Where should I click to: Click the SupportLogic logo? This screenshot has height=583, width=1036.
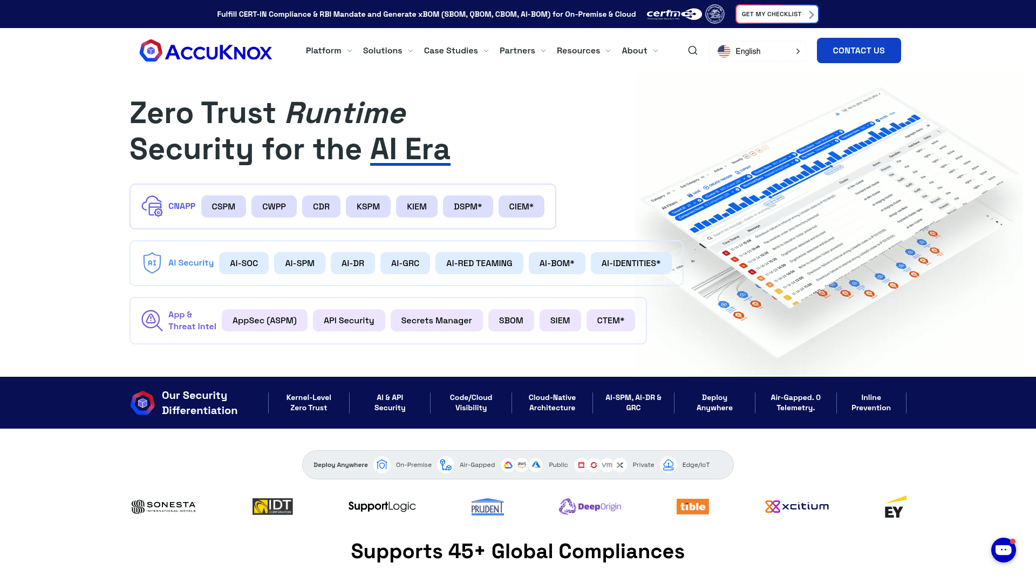(x=382, y=506)
